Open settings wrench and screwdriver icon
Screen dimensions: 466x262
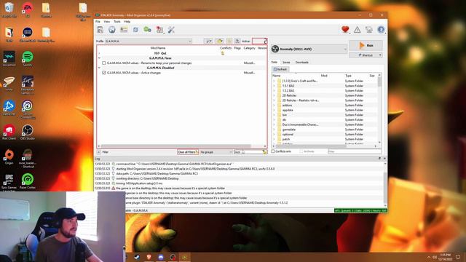[171, 30]
